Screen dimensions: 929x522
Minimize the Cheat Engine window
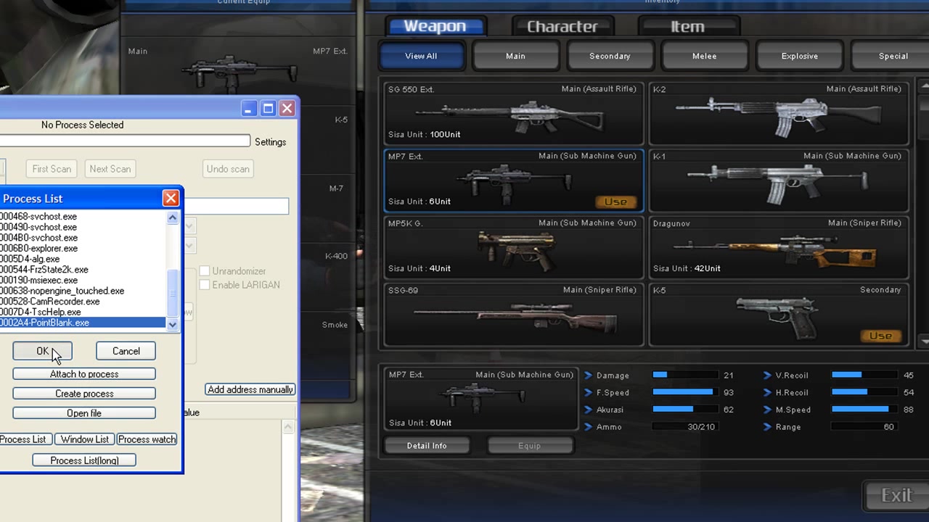pos(249,109)
